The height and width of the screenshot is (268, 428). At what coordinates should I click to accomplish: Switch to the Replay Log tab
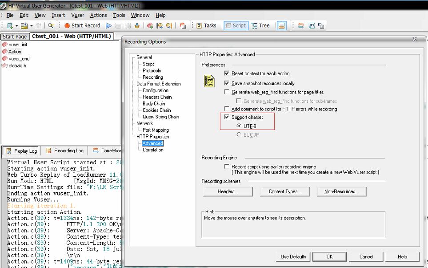(22, 151)
